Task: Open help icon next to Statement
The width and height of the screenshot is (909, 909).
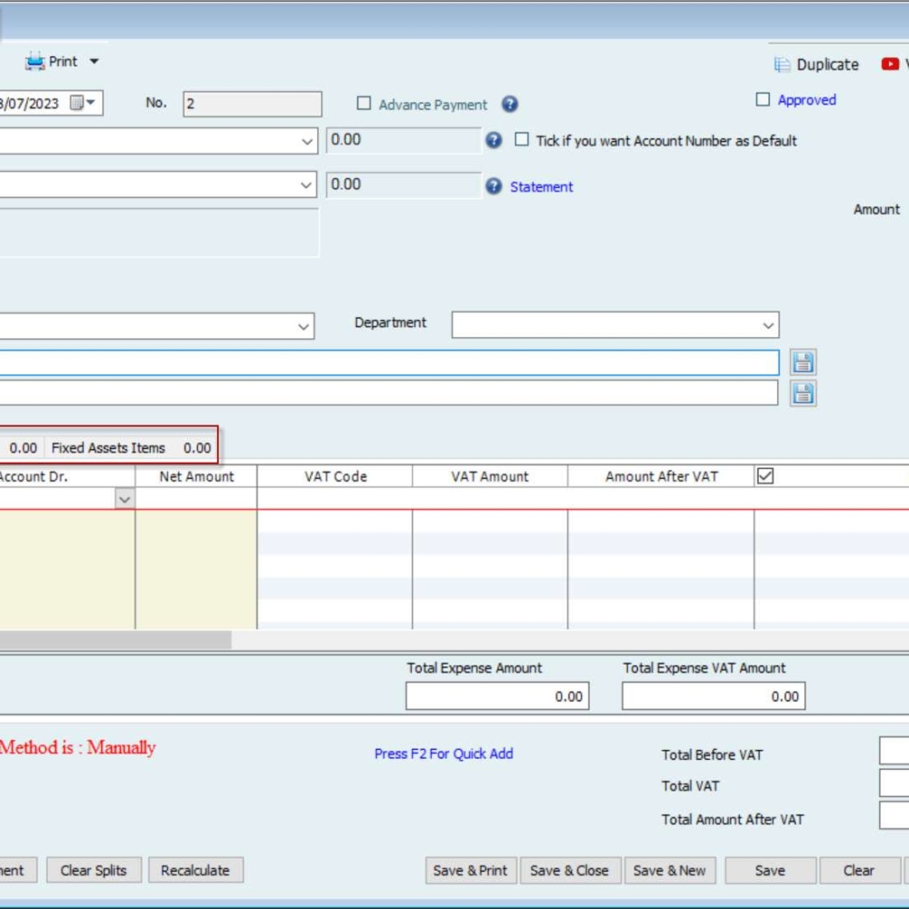Action: pos(494,186)
